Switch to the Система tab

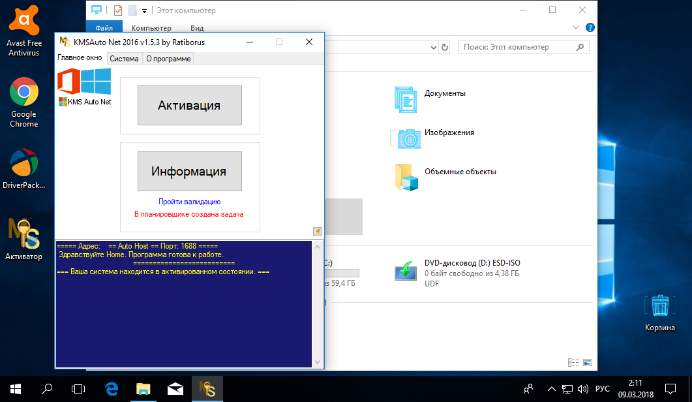click(124, 59)
